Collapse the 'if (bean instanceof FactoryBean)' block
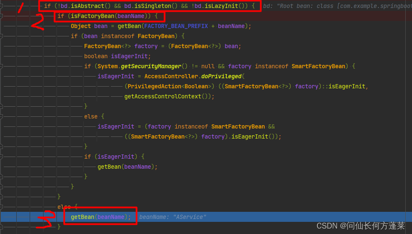Viewport: 412px width, 234px height. click(x=1, y=36)
